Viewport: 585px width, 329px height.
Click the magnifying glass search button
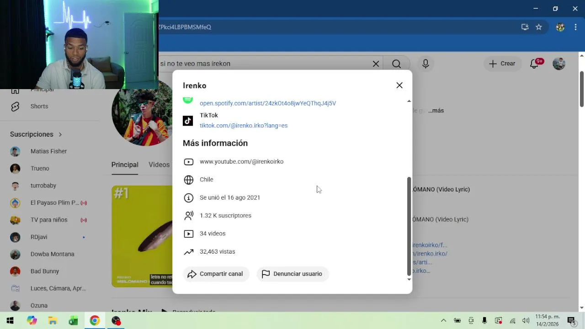click(397, 64)
